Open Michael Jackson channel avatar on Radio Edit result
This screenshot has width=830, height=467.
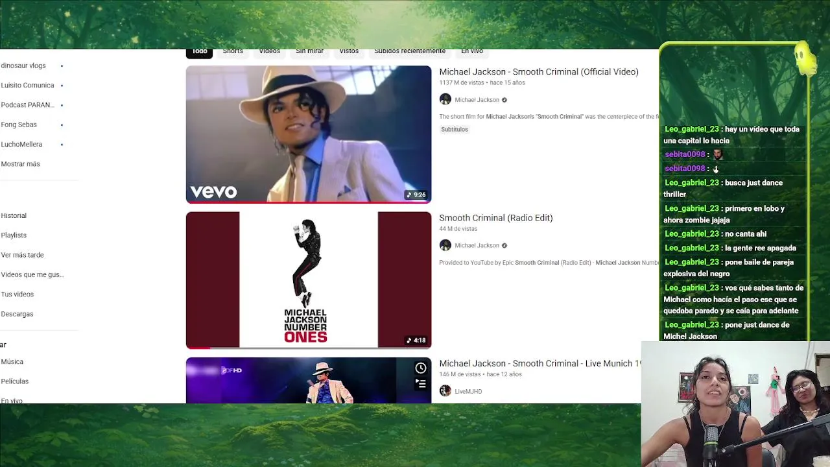click(445, 245)
